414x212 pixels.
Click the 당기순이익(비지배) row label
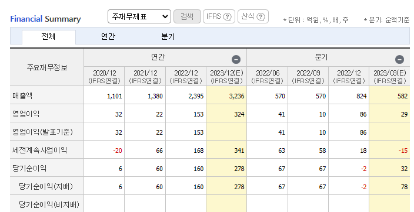point(49,204)
